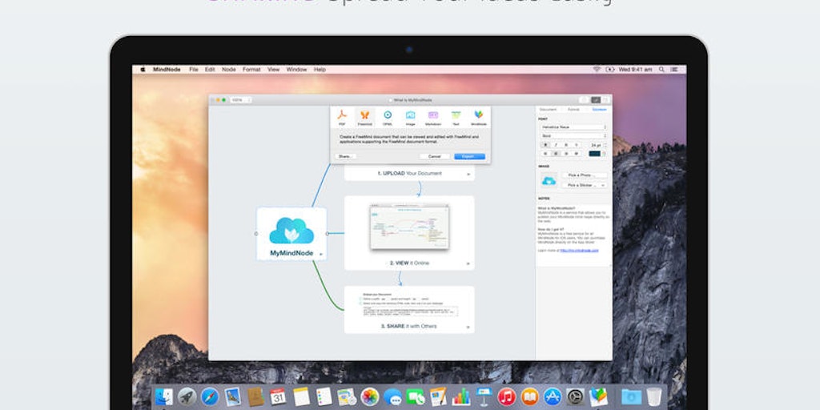Image resolution: width=820 pixels, height=410 pixels.
Task: Click Export button in export sheet
Action: [x=469, y=156]
